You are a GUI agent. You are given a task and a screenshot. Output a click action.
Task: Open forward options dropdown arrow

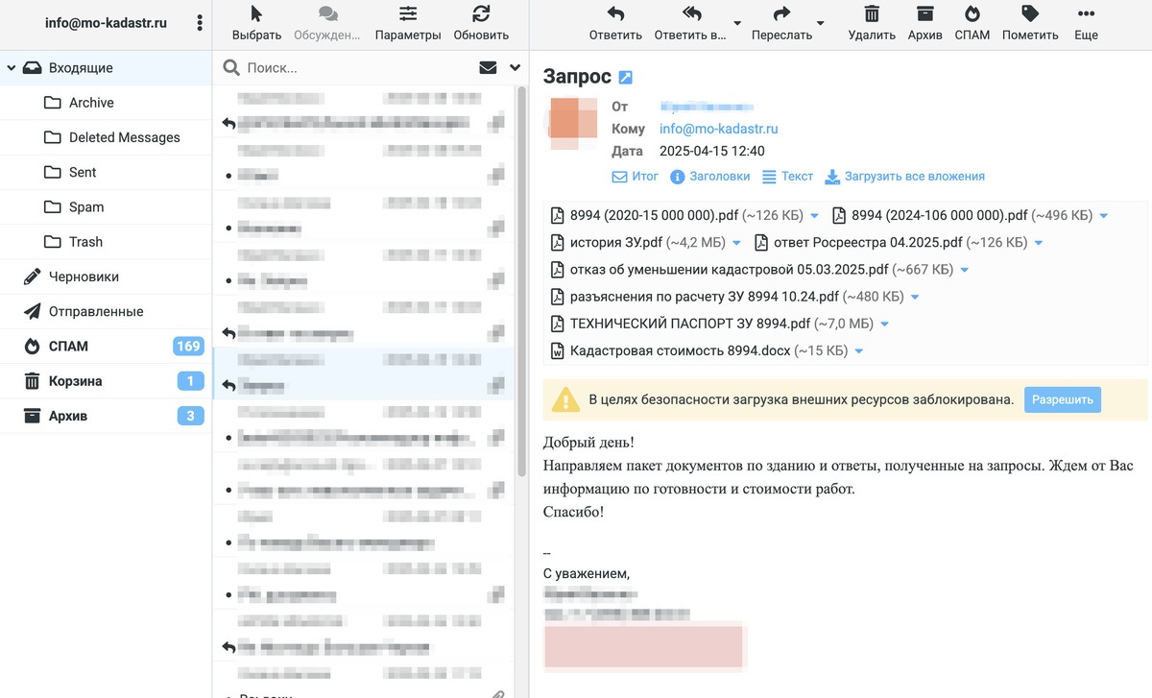tap(821, 23)
